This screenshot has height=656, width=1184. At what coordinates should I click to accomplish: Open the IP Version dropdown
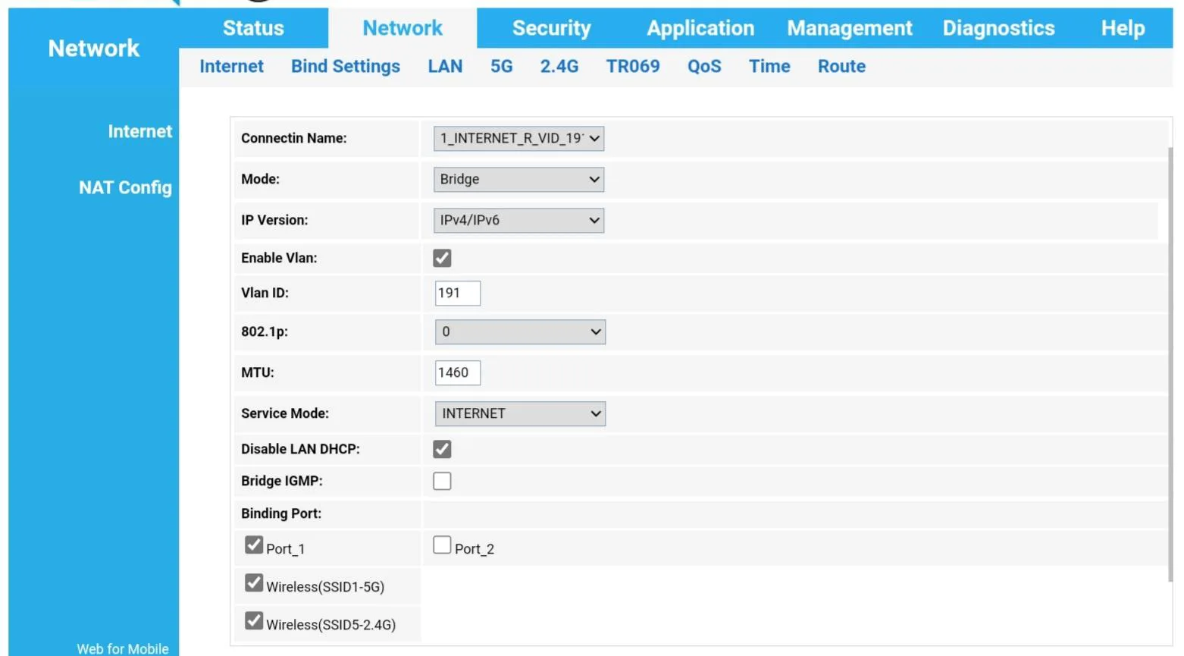(518, 221)
